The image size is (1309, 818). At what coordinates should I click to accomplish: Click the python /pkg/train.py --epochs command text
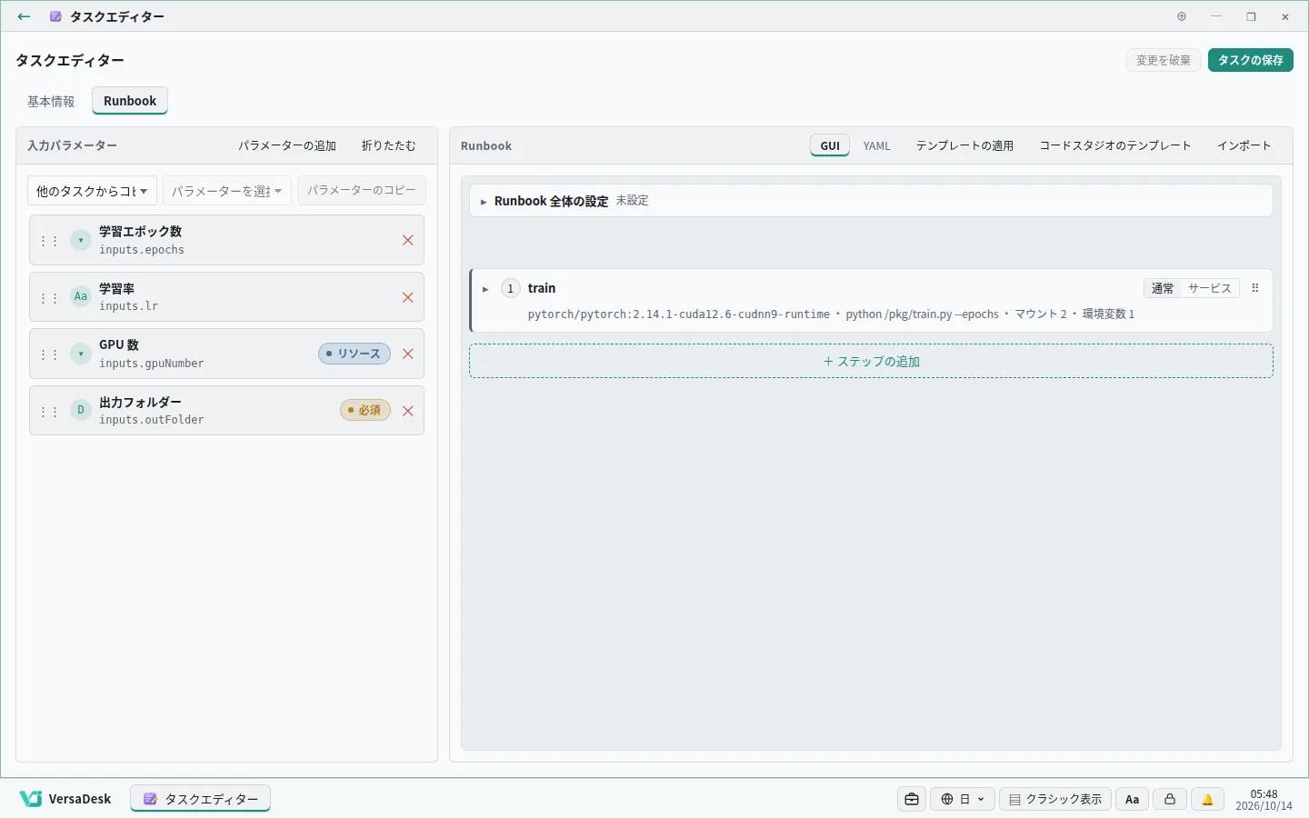pos(922,314)
